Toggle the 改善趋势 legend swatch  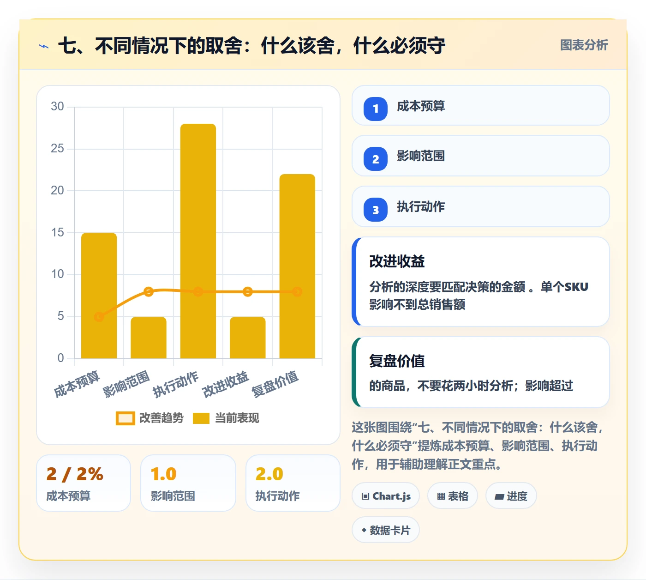(125, 418)
